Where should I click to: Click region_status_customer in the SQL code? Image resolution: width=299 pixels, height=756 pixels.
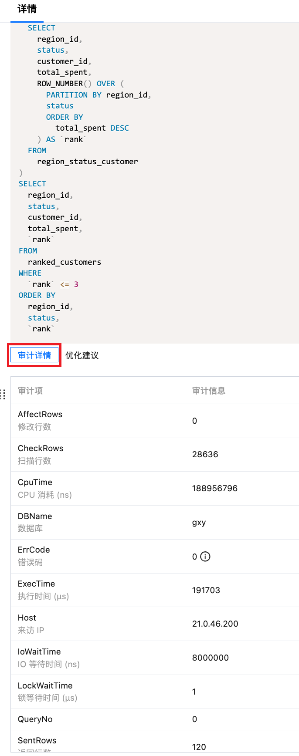(87, 162)
